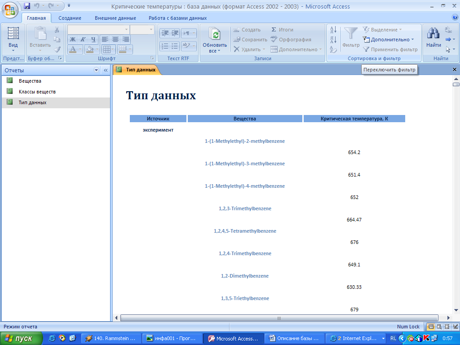The height and width of the screenshot is (345, 460).
Task: Click the Найти binoculars icon
Action: point(433,33)
